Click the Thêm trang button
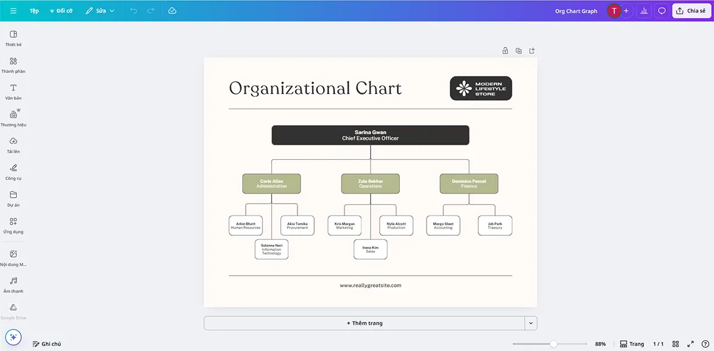The height and width of the screenshot is (351, 714). [x=364, y=323]
